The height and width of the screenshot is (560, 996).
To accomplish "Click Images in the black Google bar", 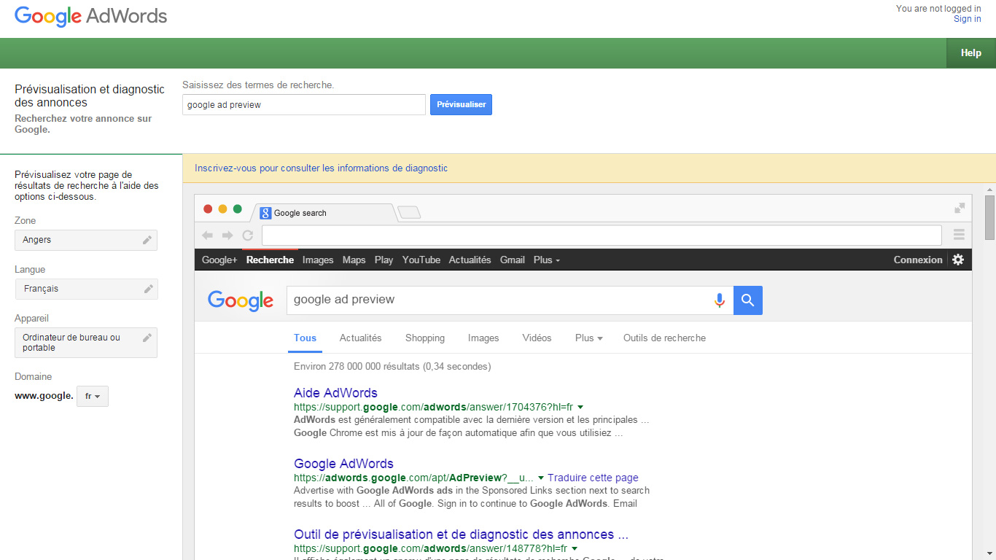I will coord(318,260).
